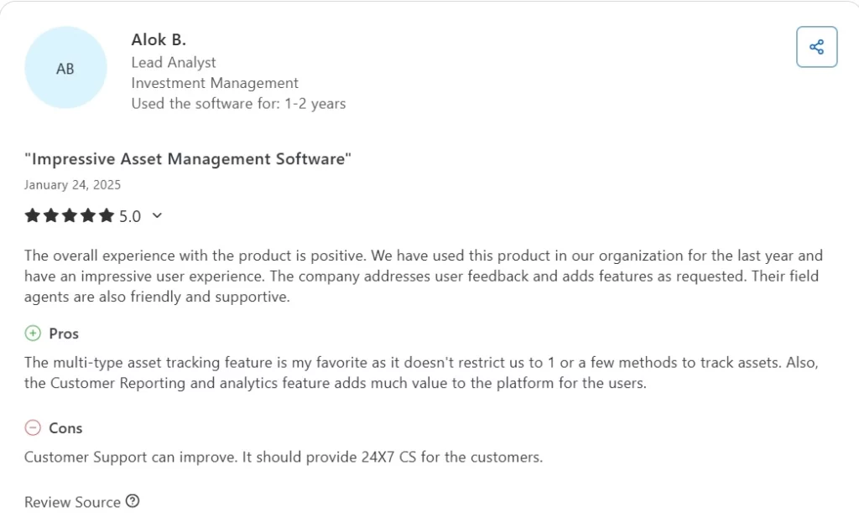Screen dimensions: 859x527
Task: Open reviewer name Alok B.
Action: 159,39
